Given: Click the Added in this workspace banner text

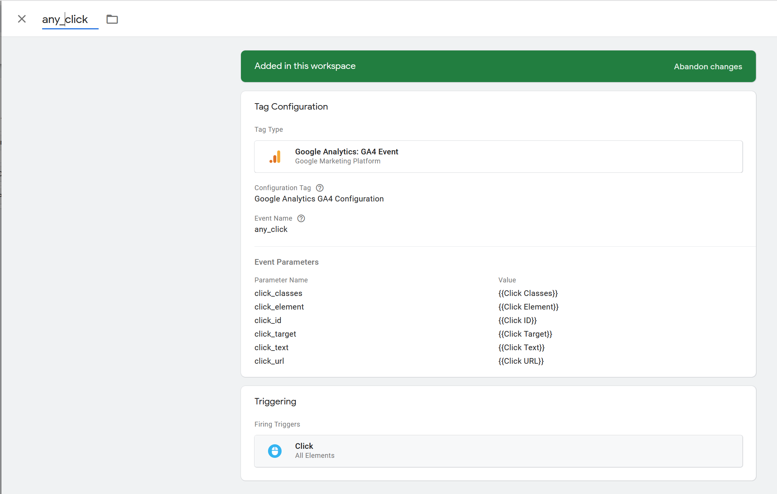Looking at the screenshot, I should pyautogui.click(x=305, y=66).
